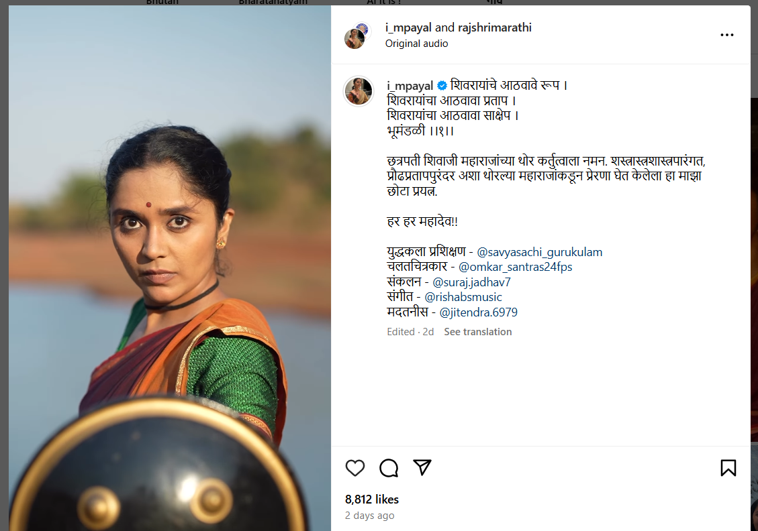This screenshot has height=531, width=758.
Task: Open the comment icon below the post
Action: coord(389,468)
